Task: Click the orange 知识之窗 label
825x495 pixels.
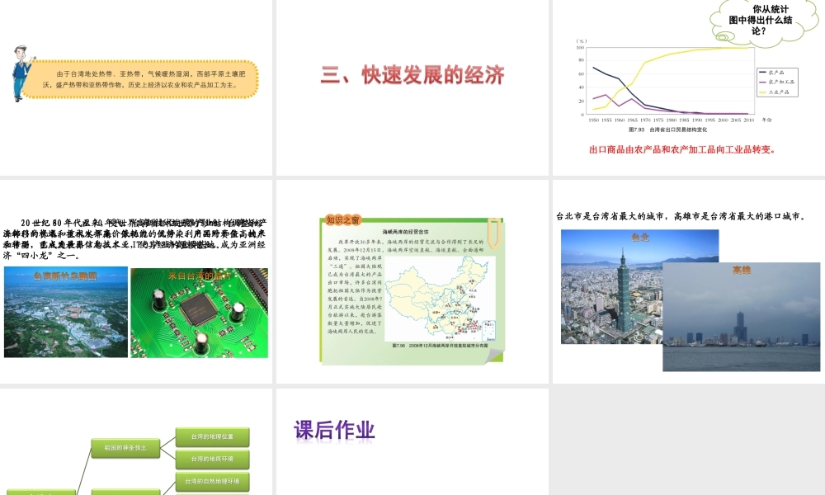Action: [342, 220]
